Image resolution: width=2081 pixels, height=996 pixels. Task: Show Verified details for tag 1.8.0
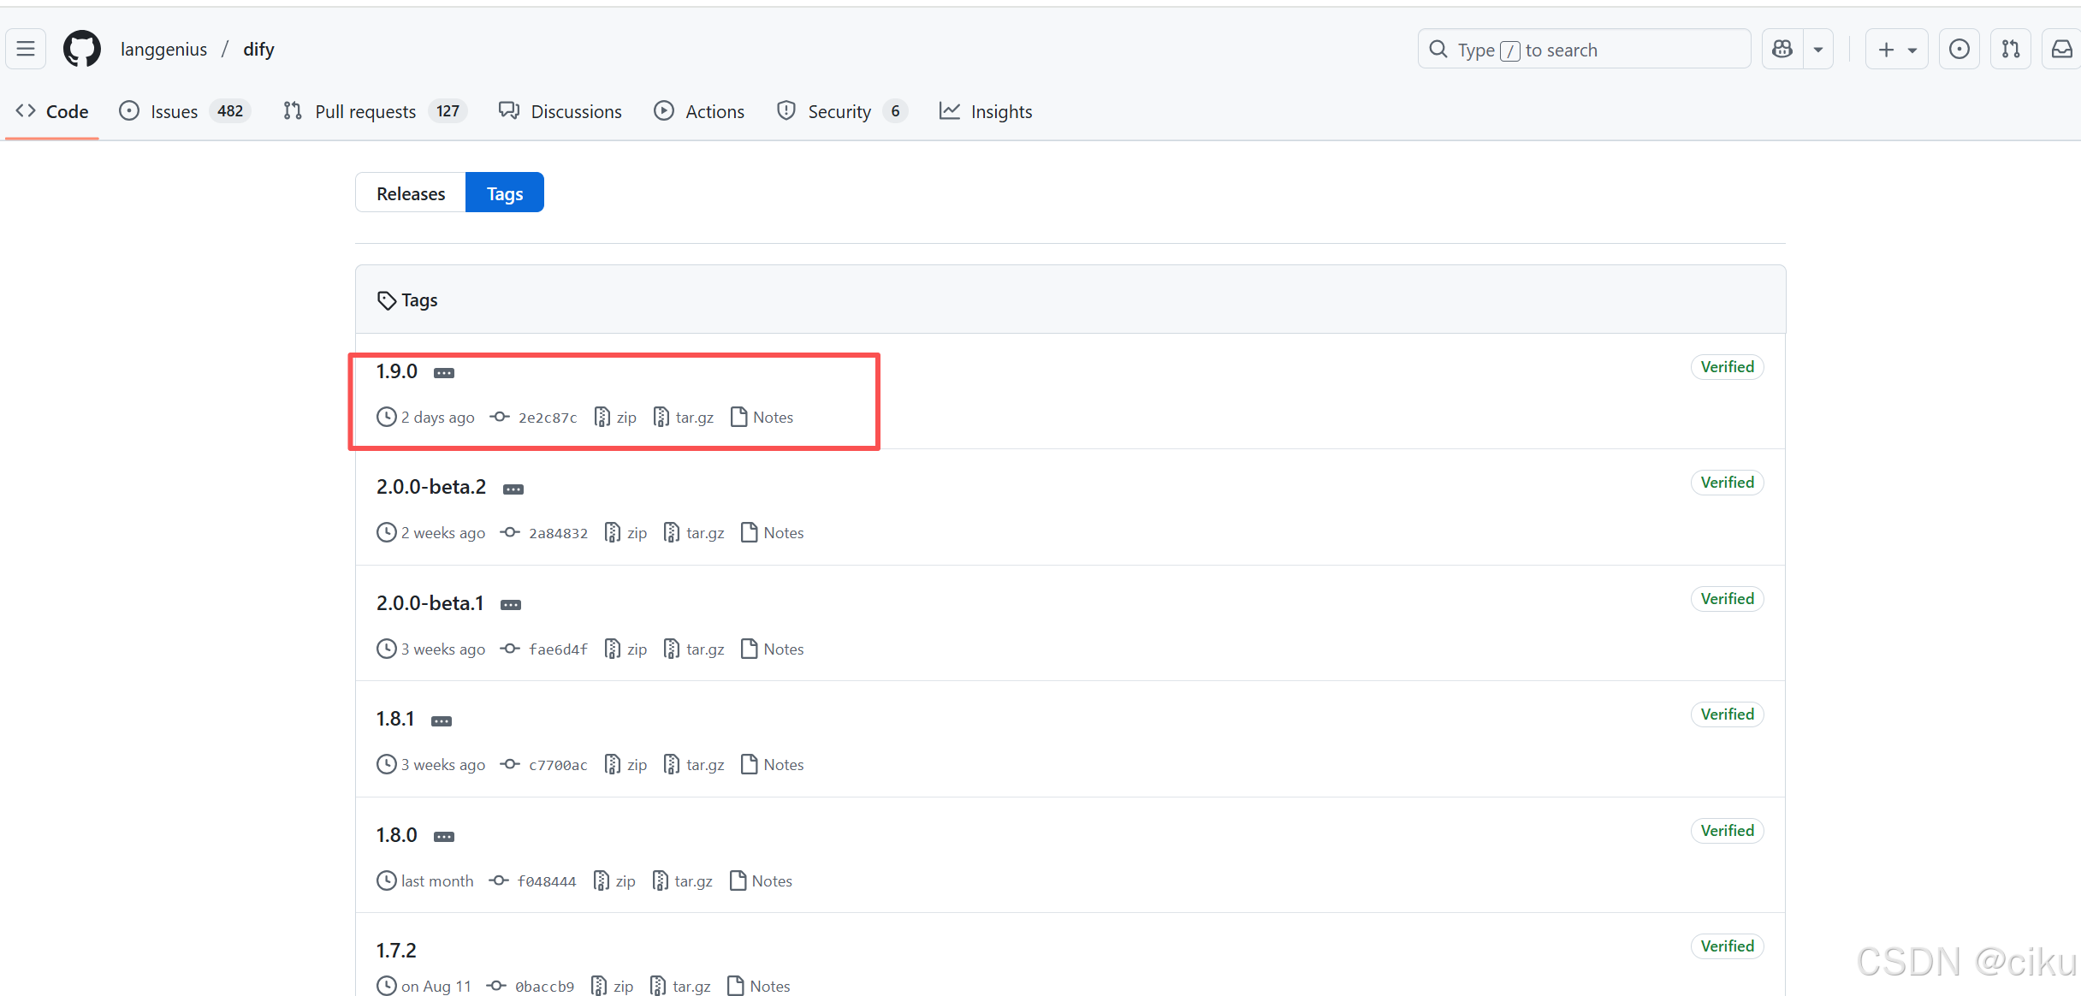(1727, 831)
